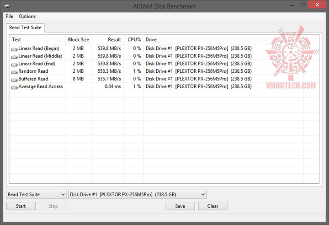Click the Test column header
The height and width of the screenshot is (225, 329).
(37, 39)
